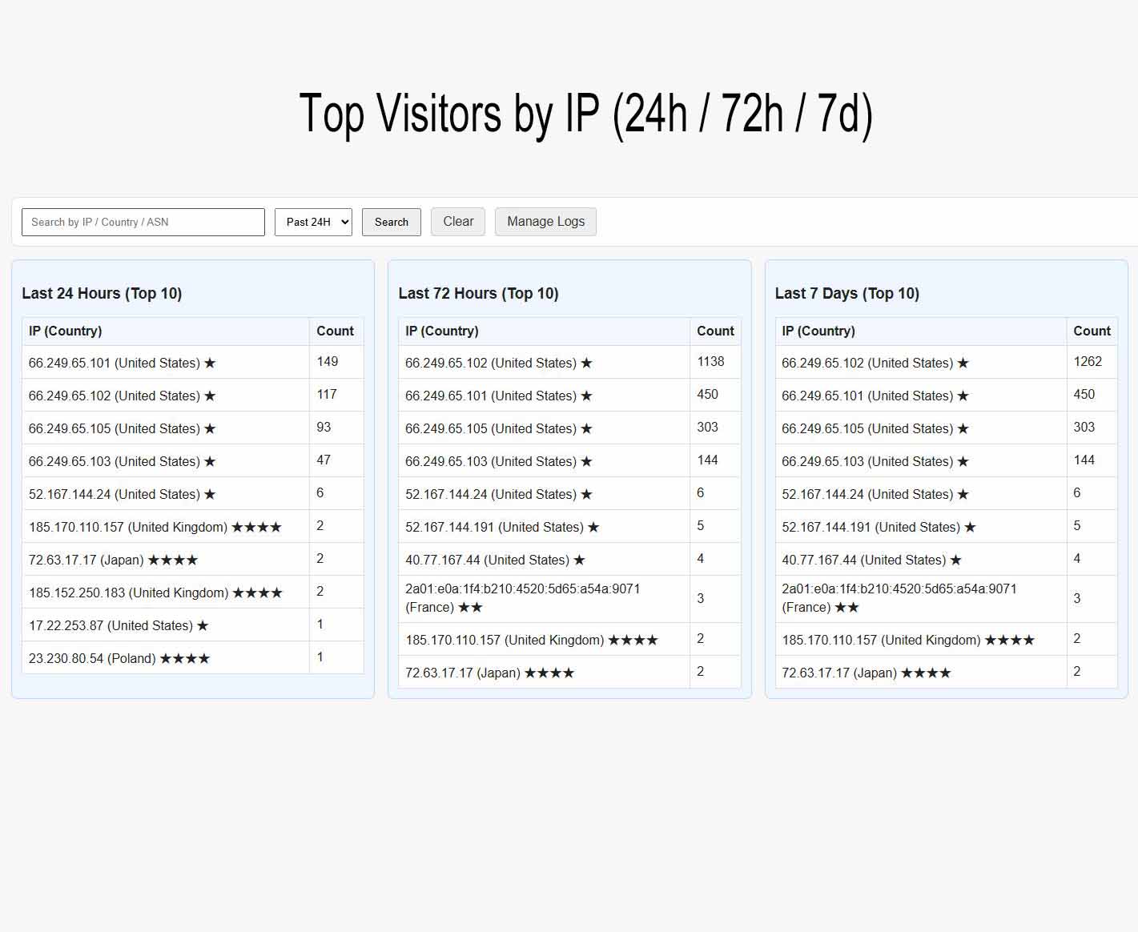Click count value 93
This screenshot has height=932, width=1138.
click(x=324, y=428)
